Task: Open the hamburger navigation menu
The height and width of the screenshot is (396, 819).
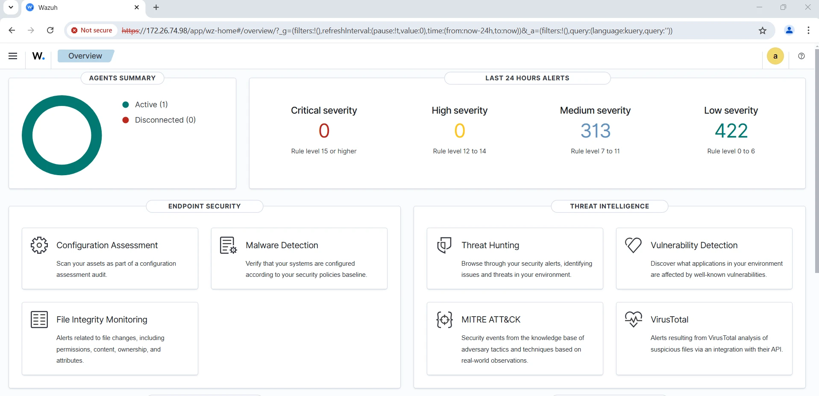Action: [x=13, y=56]
